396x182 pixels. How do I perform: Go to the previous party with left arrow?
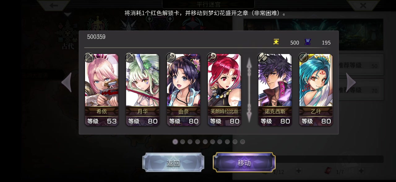pos(67,82)
